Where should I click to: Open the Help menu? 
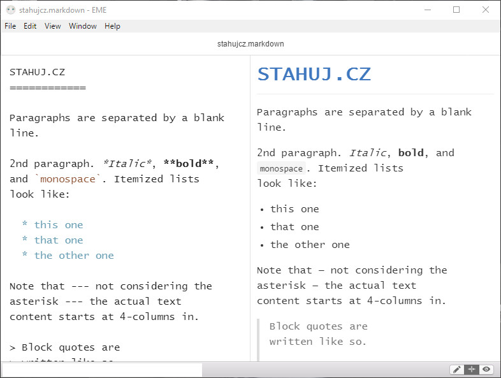112,26
